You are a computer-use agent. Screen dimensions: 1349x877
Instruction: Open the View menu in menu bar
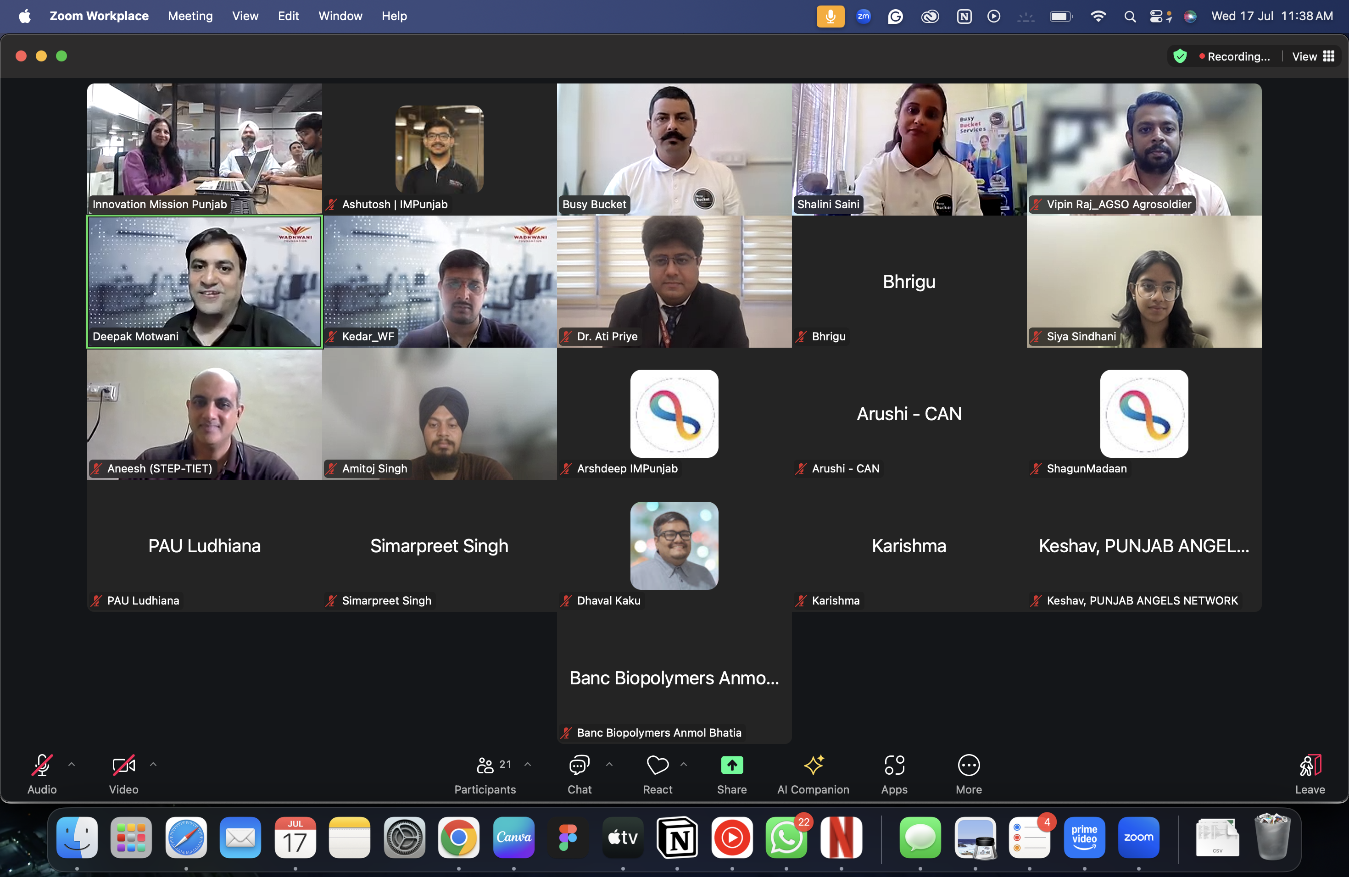(245, 16)
